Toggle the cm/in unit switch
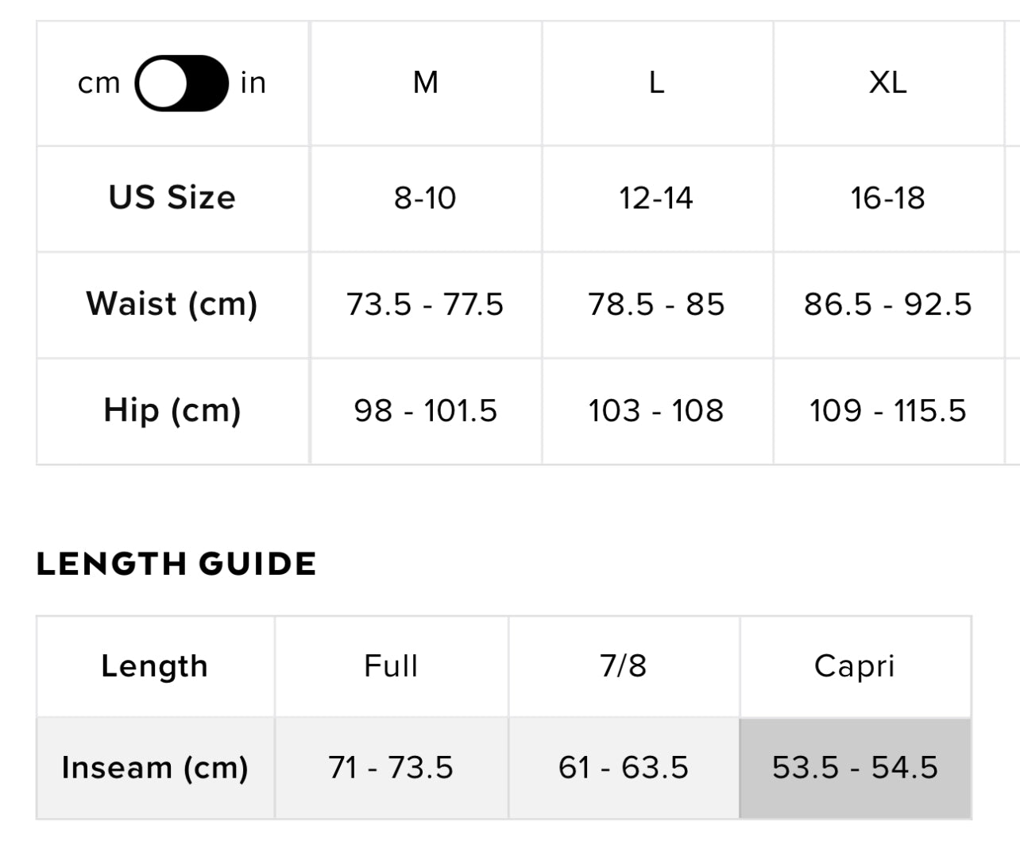The height and width of the screenshot is (849, 1020). (x=182, y=83)
